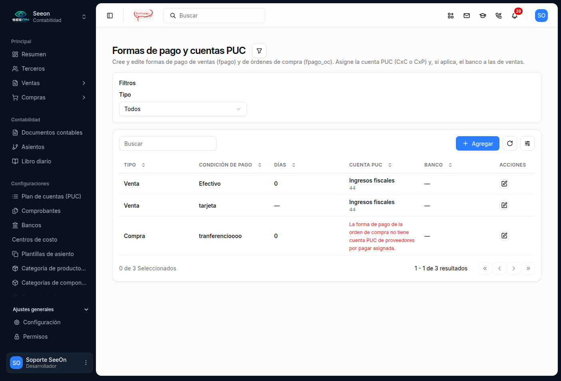
Task: Focus the top Buscar search field
Action: click(214, 16)
